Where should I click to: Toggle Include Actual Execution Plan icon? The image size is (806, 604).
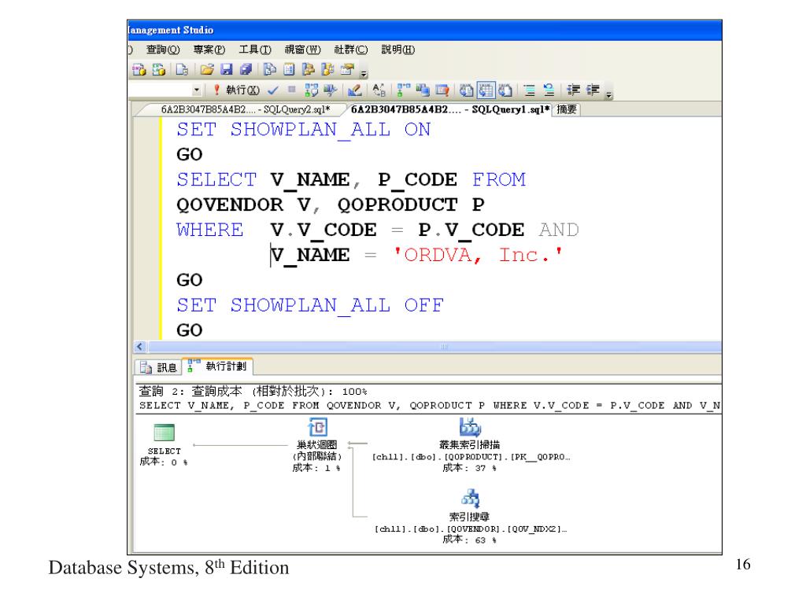pyautogui.click(x=404, y=90)
